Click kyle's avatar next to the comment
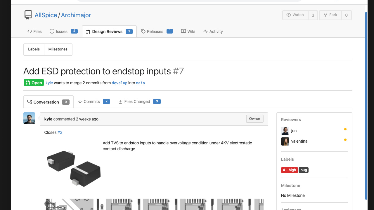 (29, 118)
